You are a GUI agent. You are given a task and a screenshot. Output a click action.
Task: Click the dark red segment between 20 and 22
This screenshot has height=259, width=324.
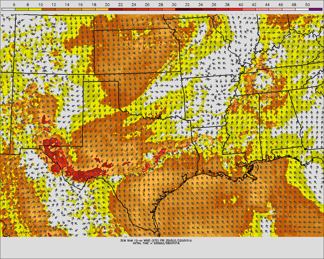[x=115, y=9]
